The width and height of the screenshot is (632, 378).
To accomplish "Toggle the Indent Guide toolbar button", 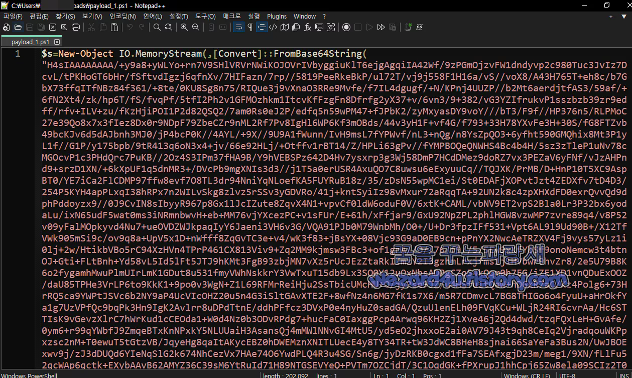I will (262, 27).
